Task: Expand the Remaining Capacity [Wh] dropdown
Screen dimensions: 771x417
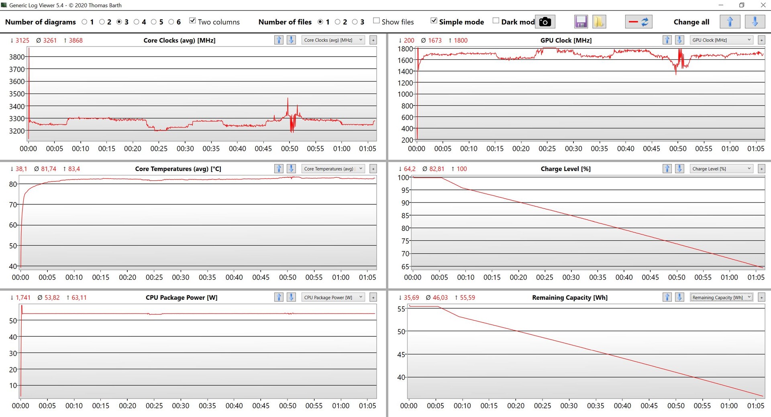Action: coord(721,297)
